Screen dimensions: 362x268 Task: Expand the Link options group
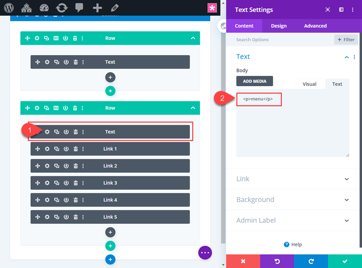[x=346, y=179]
